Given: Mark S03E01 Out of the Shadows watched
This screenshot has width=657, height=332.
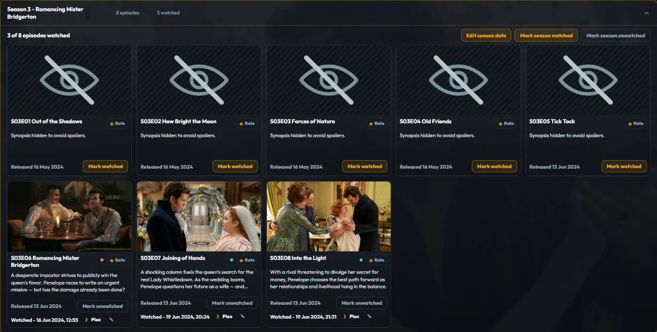Looking at the screenshot, I should point(106,167).
